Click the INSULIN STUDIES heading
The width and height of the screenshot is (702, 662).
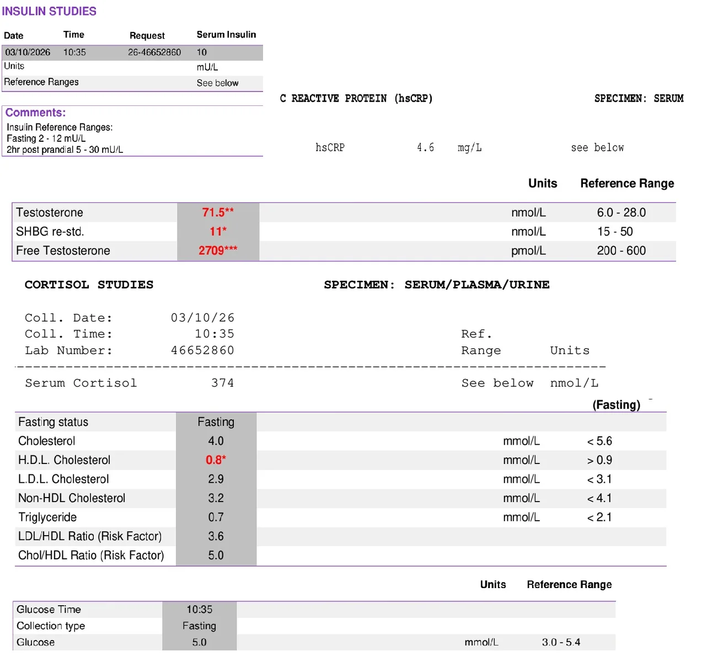click(49, 11)
